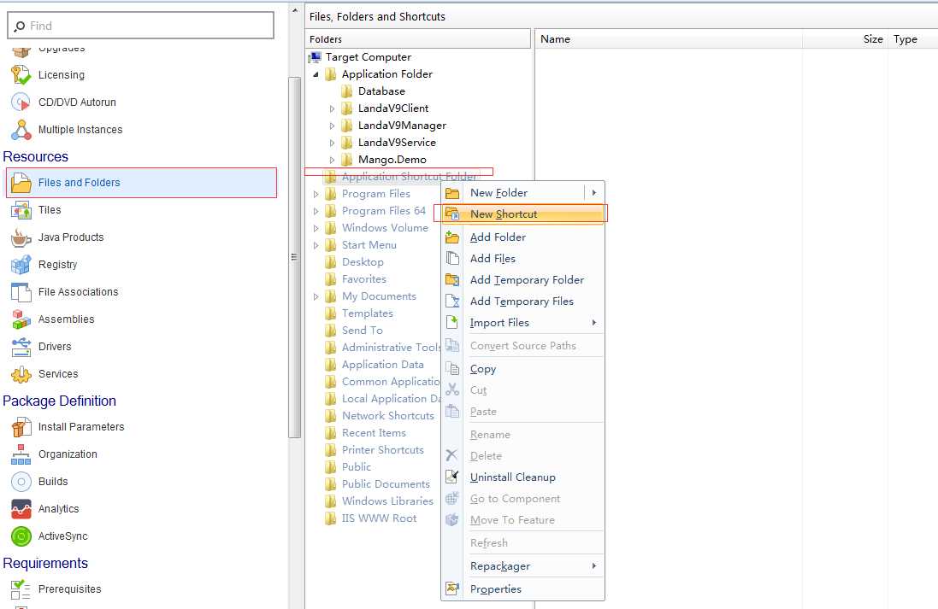Click the Organization chart icon
This screenshot has height=609, width=938.
point(21,454)
